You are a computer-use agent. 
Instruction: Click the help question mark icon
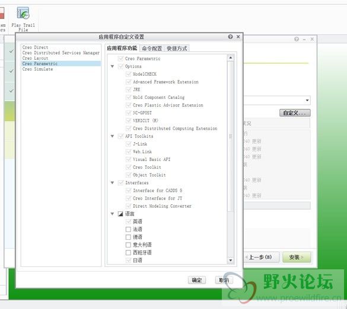click(230, 37)
